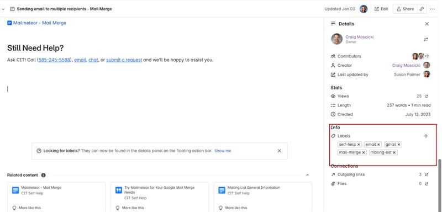Open the Views stats link icon
442x212 pixels.
point(426,96)
